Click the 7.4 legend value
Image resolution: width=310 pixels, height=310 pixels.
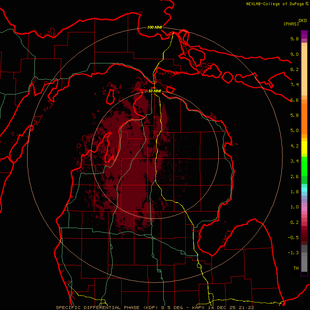[294, 85]
